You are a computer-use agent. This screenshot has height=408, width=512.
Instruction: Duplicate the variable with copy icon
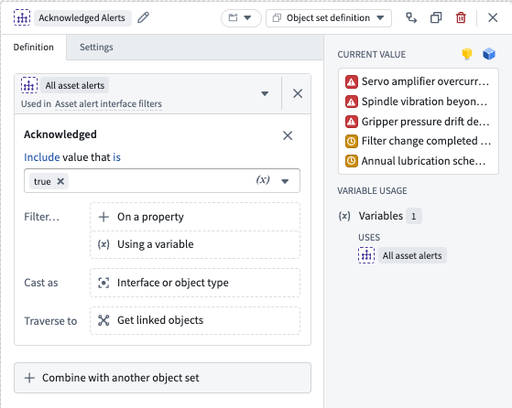pyautogui.click(x=436, y=18)
